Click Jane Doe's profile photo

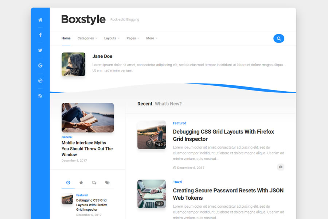tap(73, 64)
